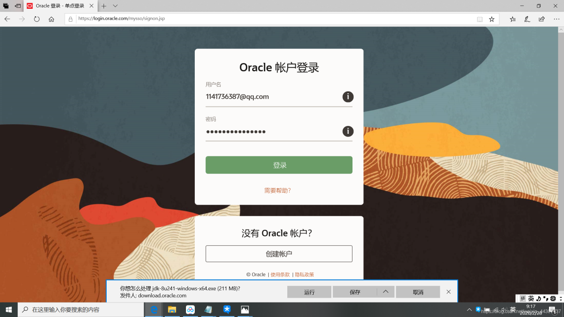Open Baidu Netdisk taskbar icon
The width and height of the screenshot is (564, 317).
click(190, 310)
